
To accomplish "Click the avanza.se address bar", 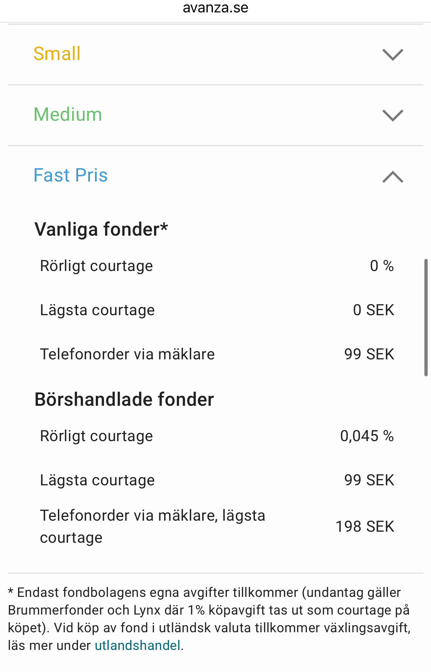I will 215,8.
